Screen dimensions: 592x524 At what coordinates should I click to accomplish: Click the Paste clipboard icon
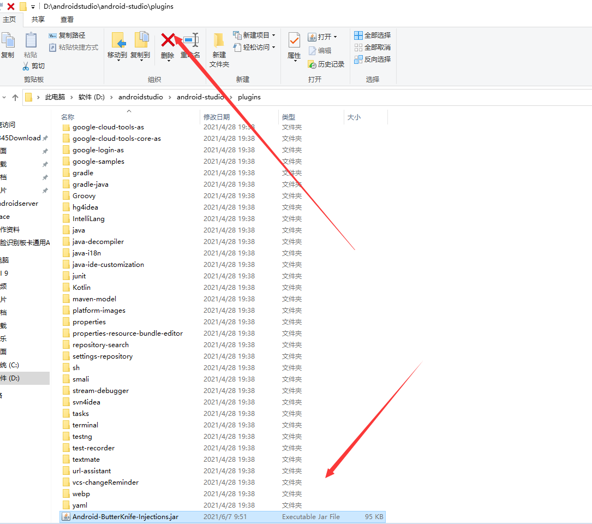pos(31,40)
